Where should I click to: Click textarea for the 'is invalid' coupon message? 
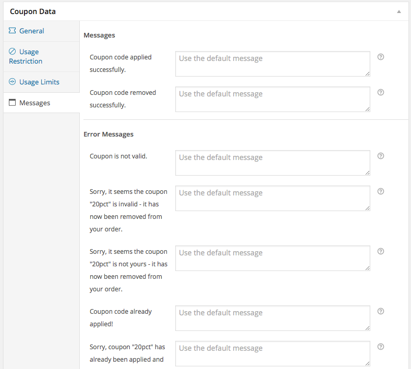tap(272, 198)
